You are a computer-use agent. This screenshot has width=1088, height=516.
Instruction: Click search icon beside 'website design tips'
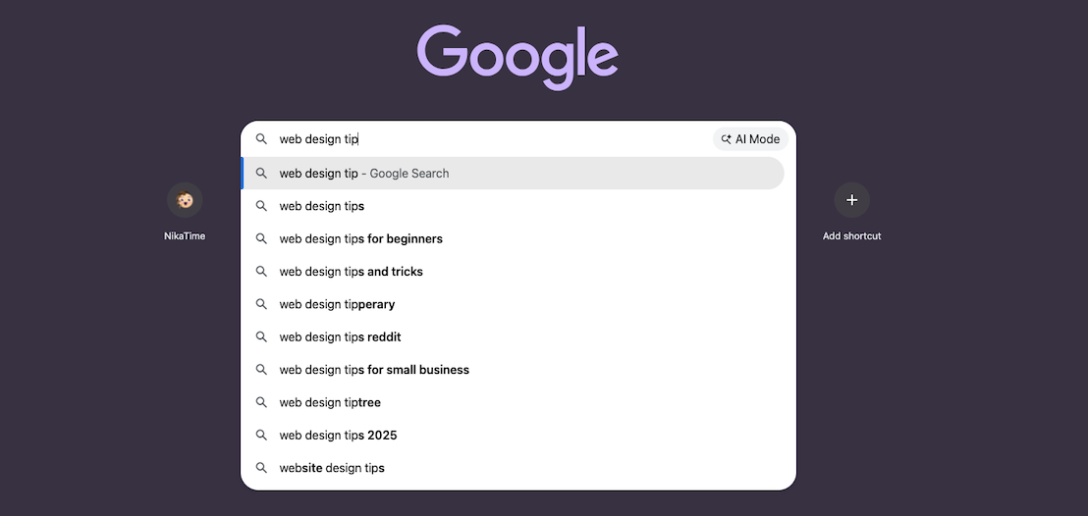click(x=261, y=468)
